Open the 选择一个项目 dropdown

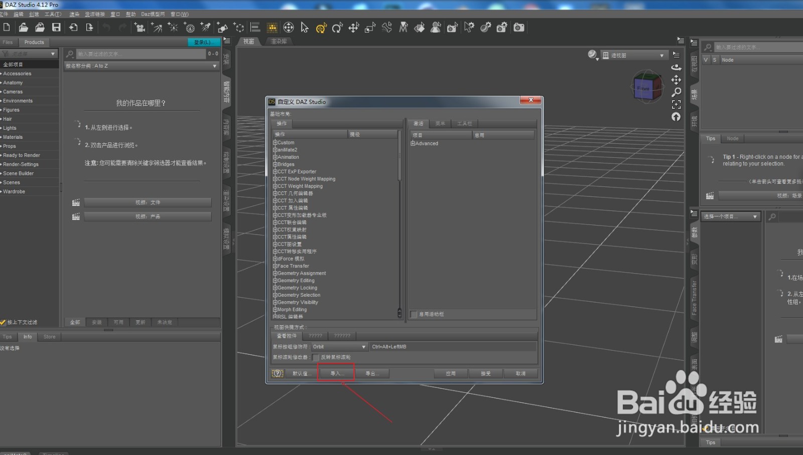point(731,216)
